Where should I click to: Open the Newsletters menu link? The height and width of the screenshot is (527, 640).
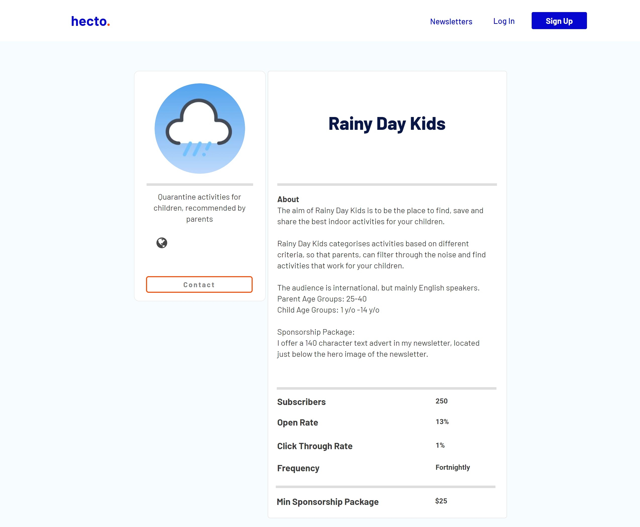point(451,22)
